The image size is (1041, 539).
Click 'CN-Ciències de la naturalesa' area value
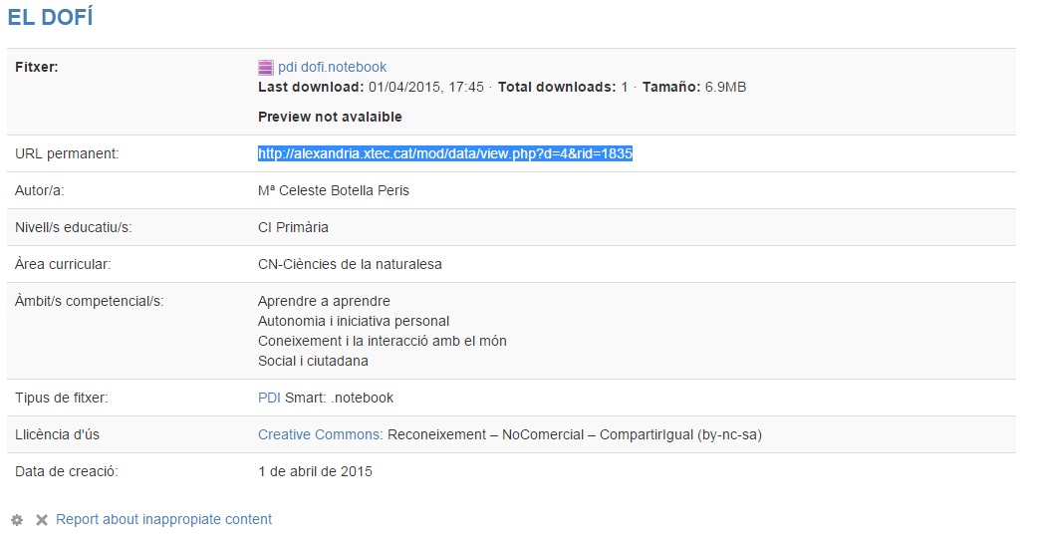pos(350,264)
